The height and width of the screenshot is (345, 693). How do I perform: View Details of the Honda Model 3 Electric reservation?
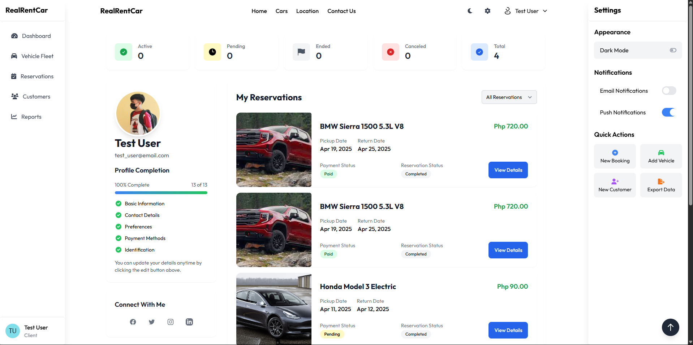tap(508, 330)
